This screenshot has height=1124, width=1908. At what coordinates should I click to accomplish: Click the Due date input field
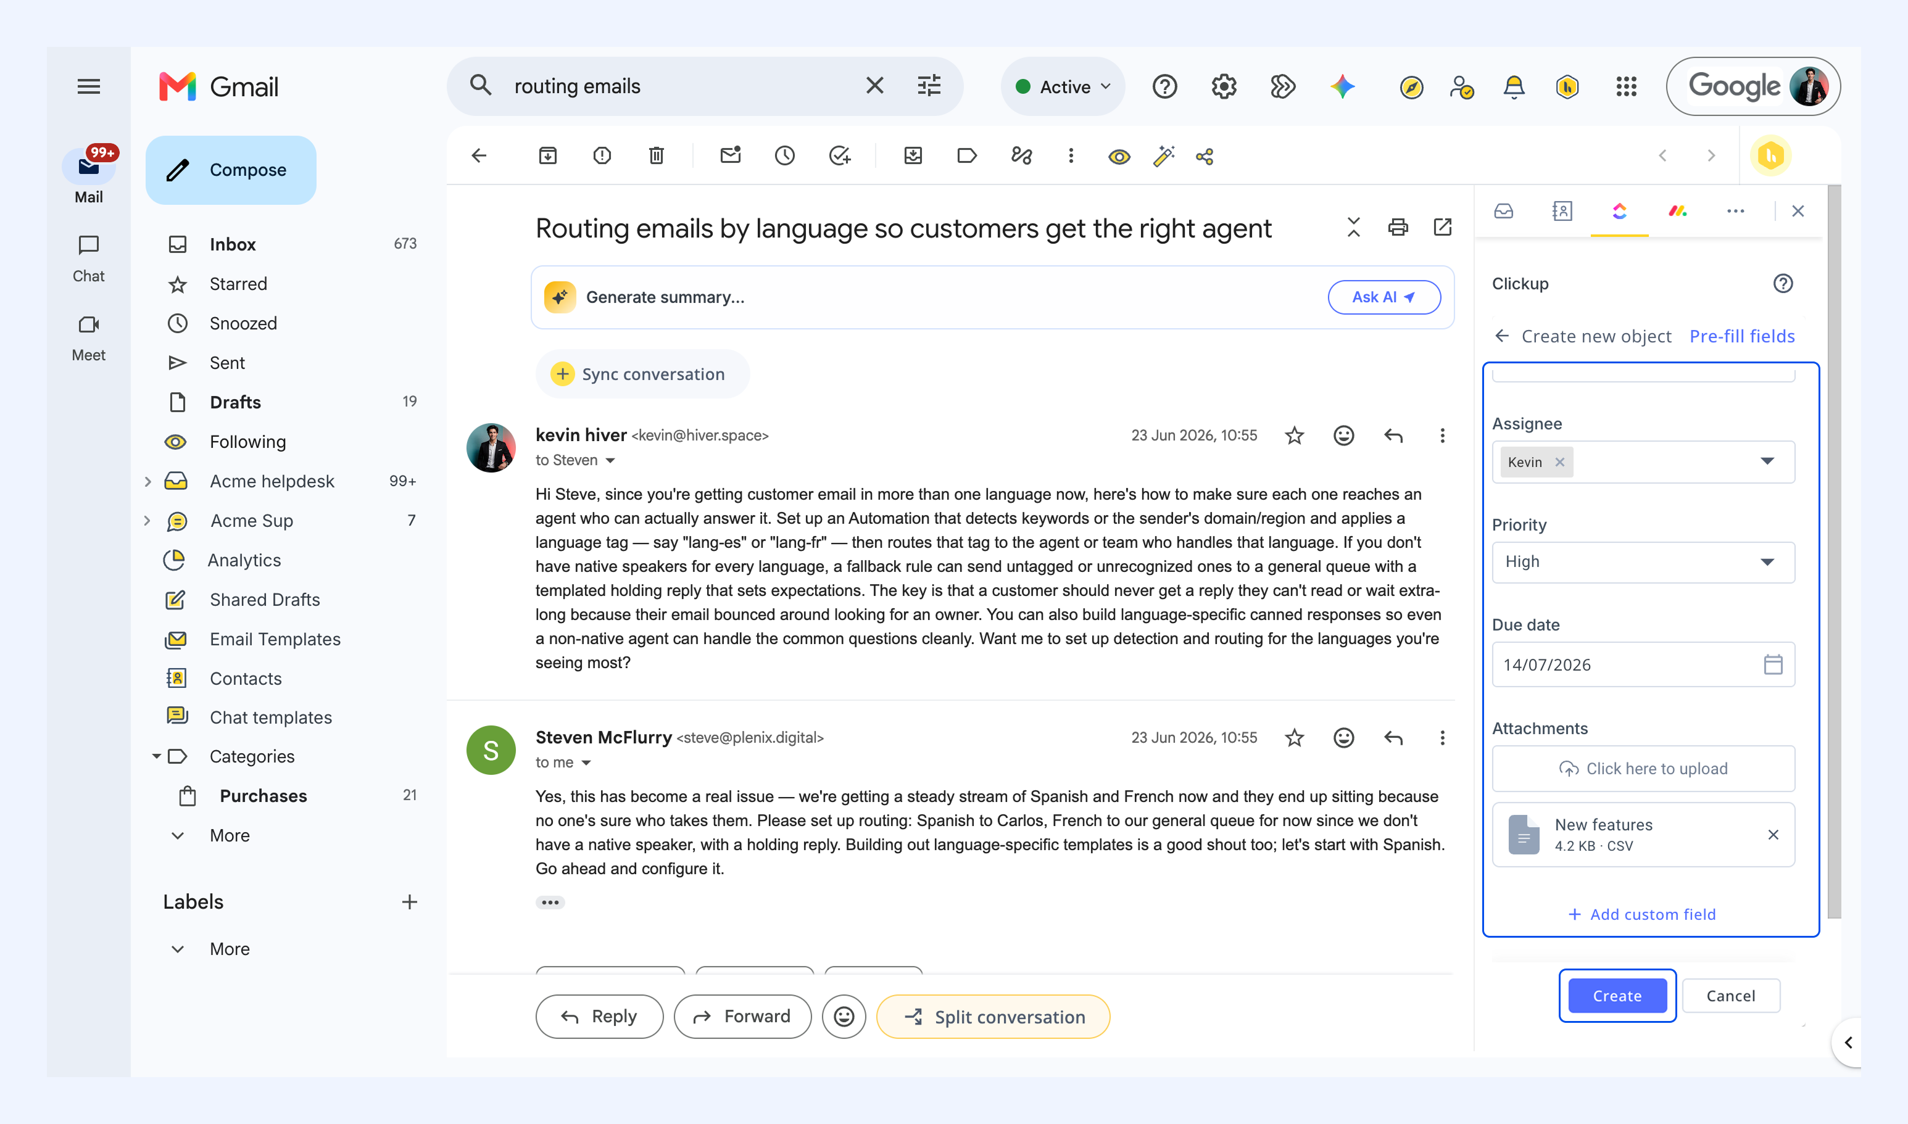tap(1643, 665)
